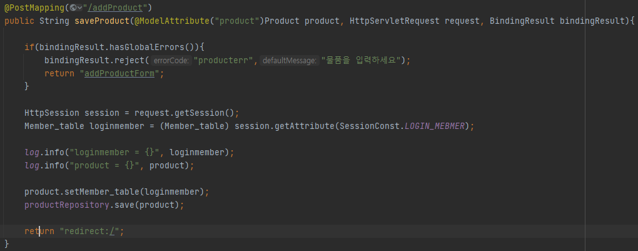The image size is (638, 251).
Task: Click the @ModelAttribute annotation
Action: coord(173,21)
